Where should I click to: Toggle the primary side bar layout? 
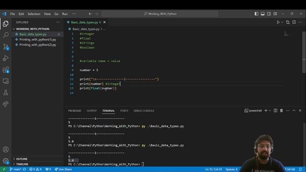coord(256,14)
